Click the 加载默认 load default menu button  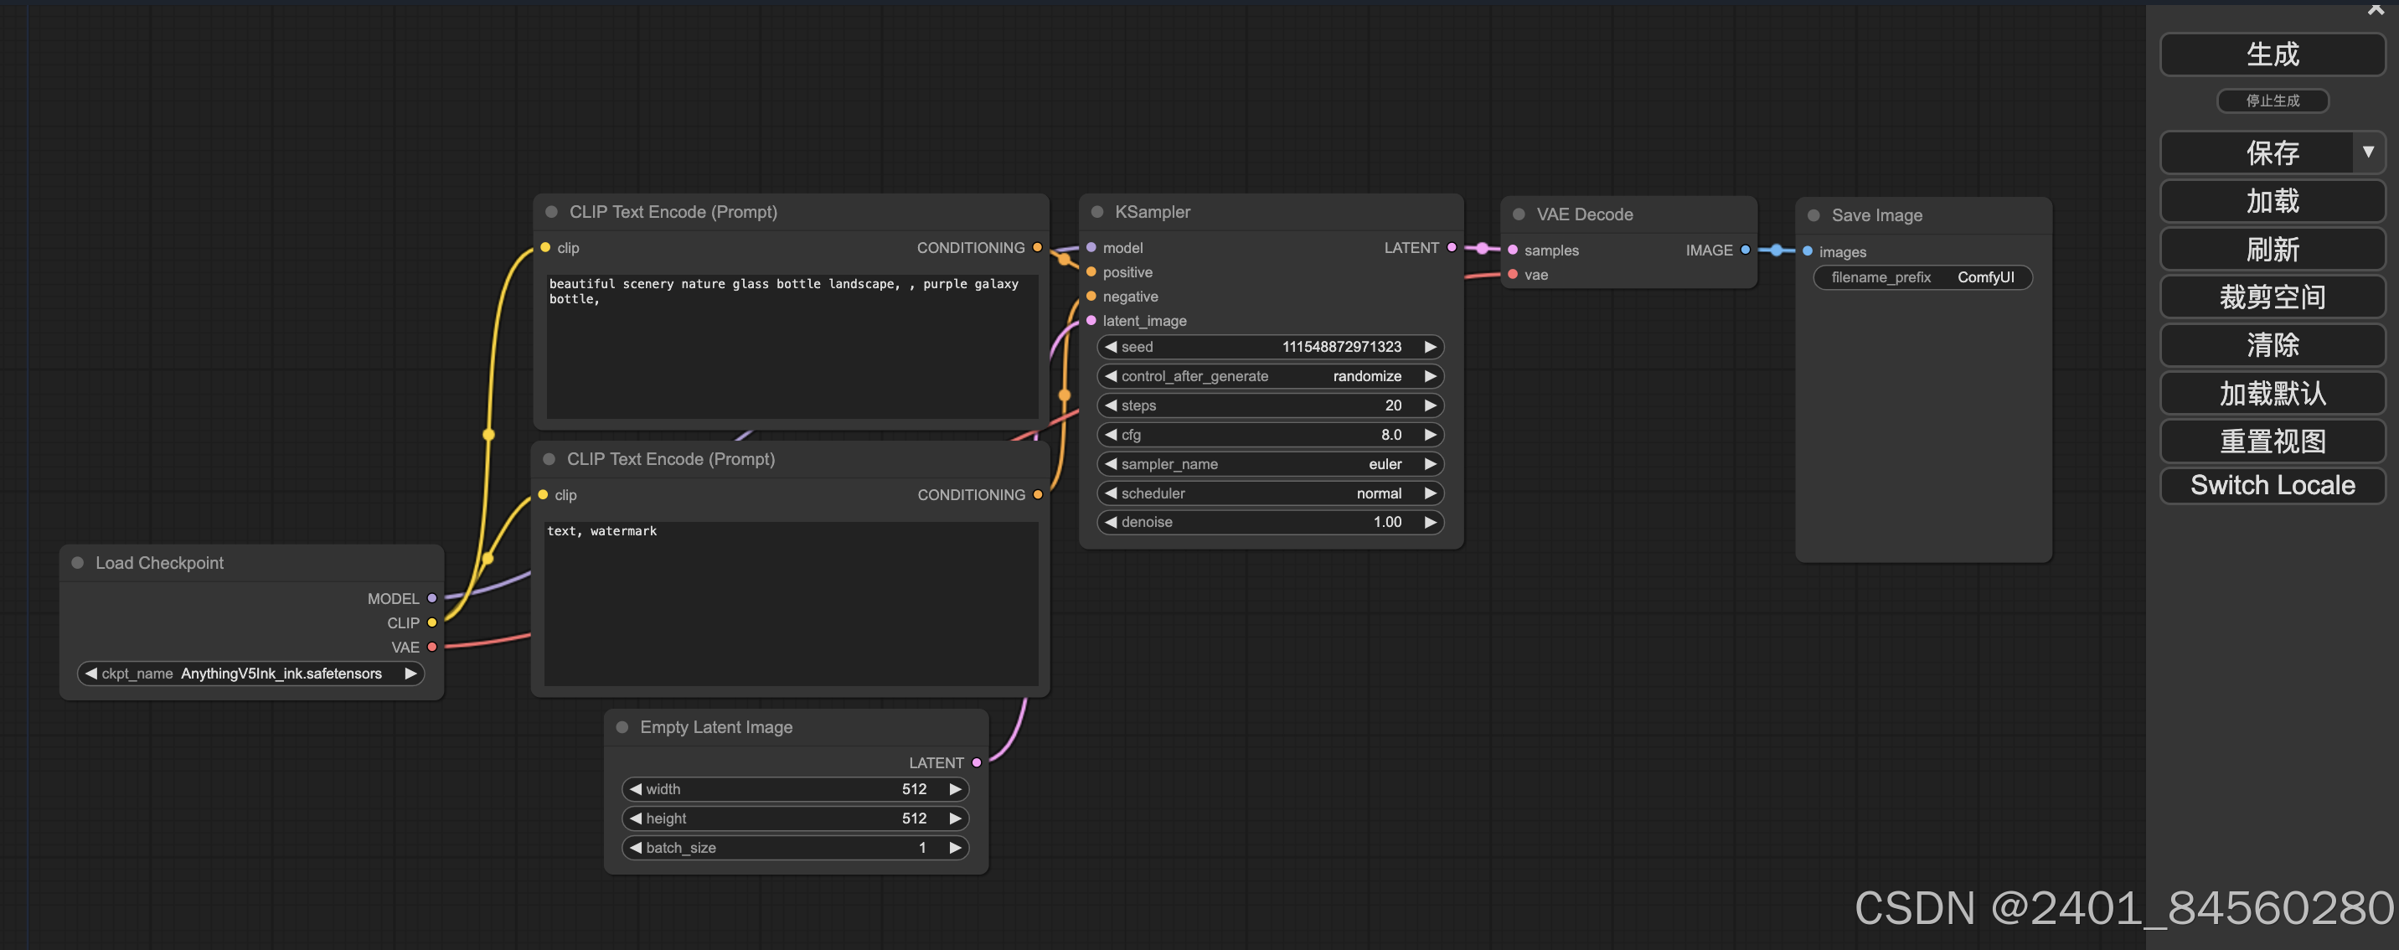tap(2272, 394)
